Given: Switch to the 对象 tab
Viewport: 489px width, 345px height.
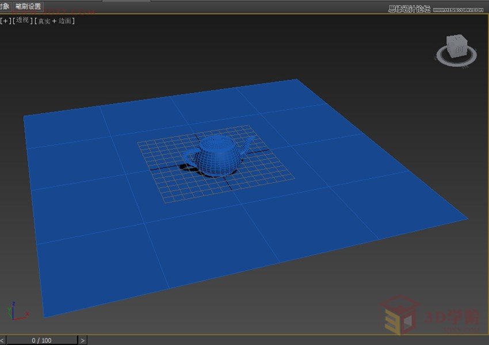Looking at the screenshot, I should coord(5,6).
